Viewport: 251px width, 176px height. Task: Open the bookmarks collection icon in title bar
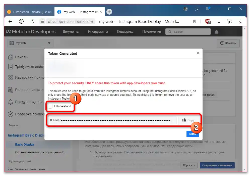(197, 9)
